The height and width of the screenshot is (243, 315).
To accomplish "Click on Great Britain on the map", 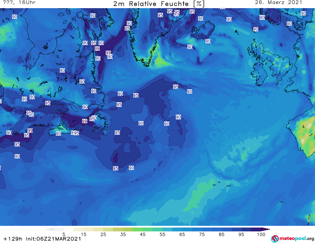I will point(277,62).
